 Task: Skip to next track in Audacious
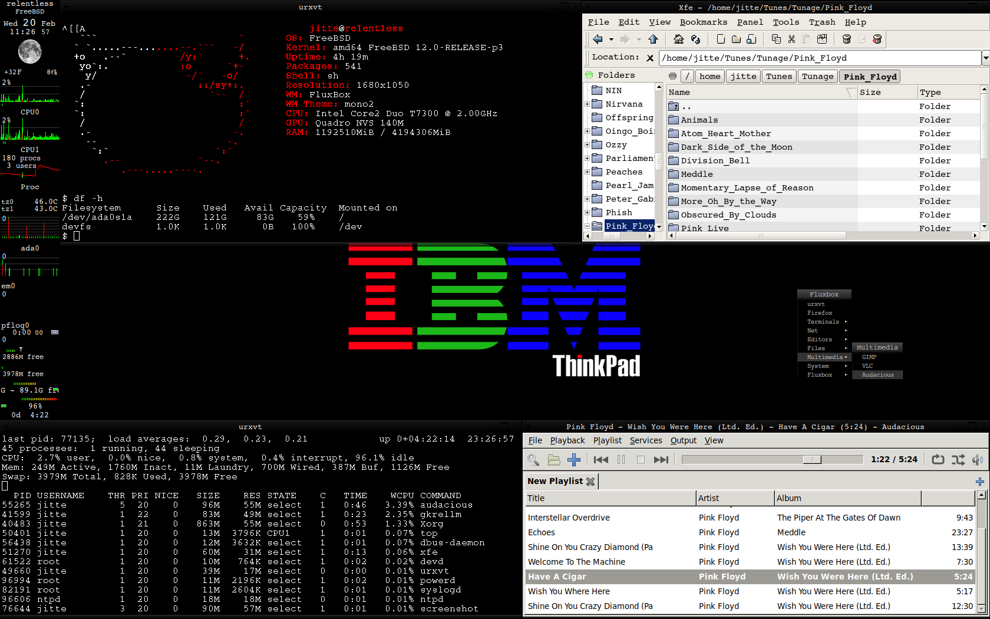tap(661, 460)
